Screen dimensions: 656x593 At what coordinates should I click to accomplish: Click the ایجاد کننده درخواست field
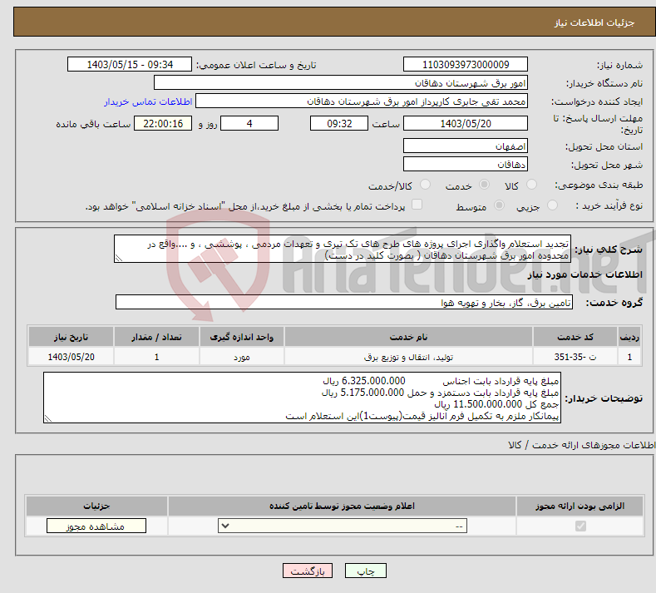tap(362, 101)
